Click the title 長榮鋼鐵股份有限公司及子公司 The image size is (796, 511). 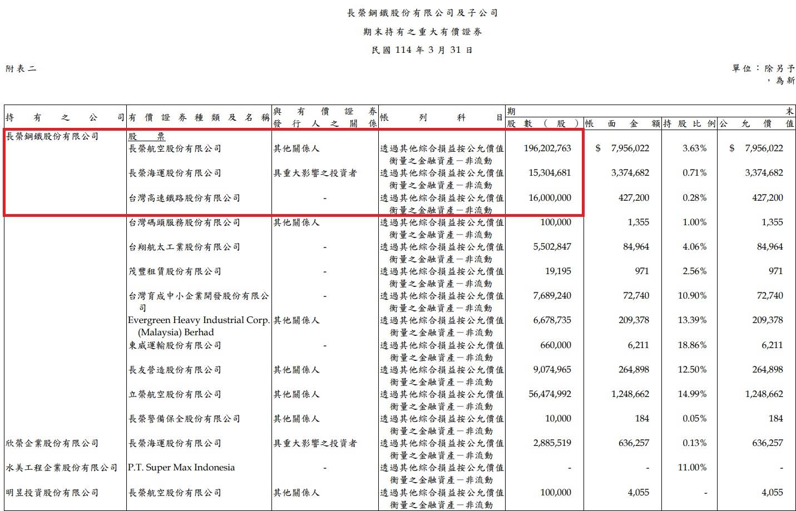tap(422, 13)
